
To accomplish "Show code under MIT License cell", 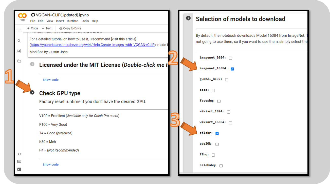I will click(50, 80).
